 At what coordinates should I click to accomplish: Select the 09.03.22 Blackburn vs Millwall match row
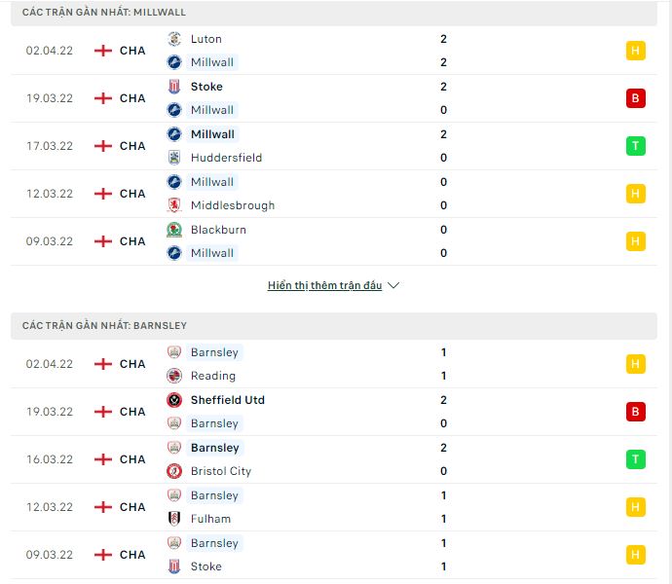pos(333,241)
